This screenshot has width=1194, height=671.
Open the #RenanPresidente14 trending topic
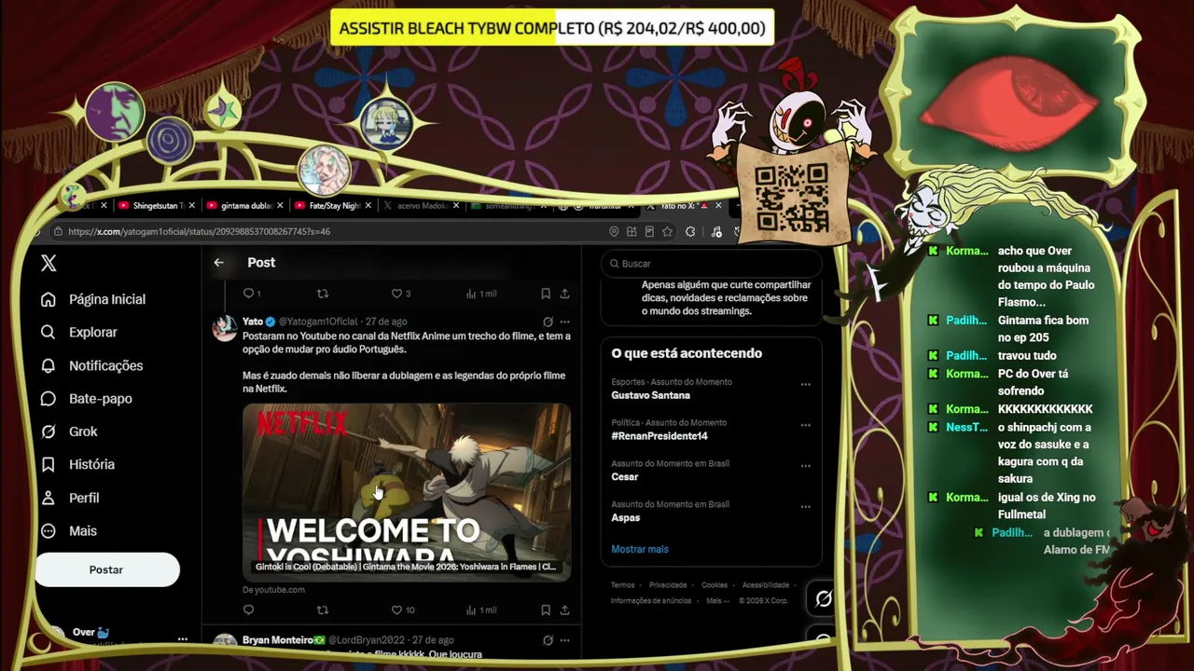(x=659, y=436)
